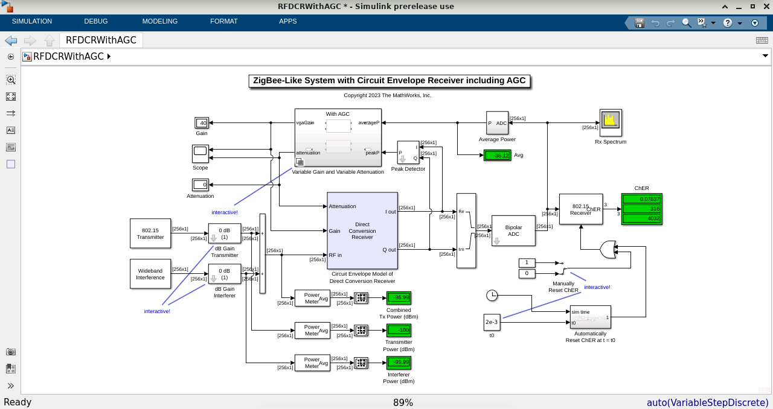
Task: Toggle the Hide/Show Model Browser button
Action: (x=11, y=57)
